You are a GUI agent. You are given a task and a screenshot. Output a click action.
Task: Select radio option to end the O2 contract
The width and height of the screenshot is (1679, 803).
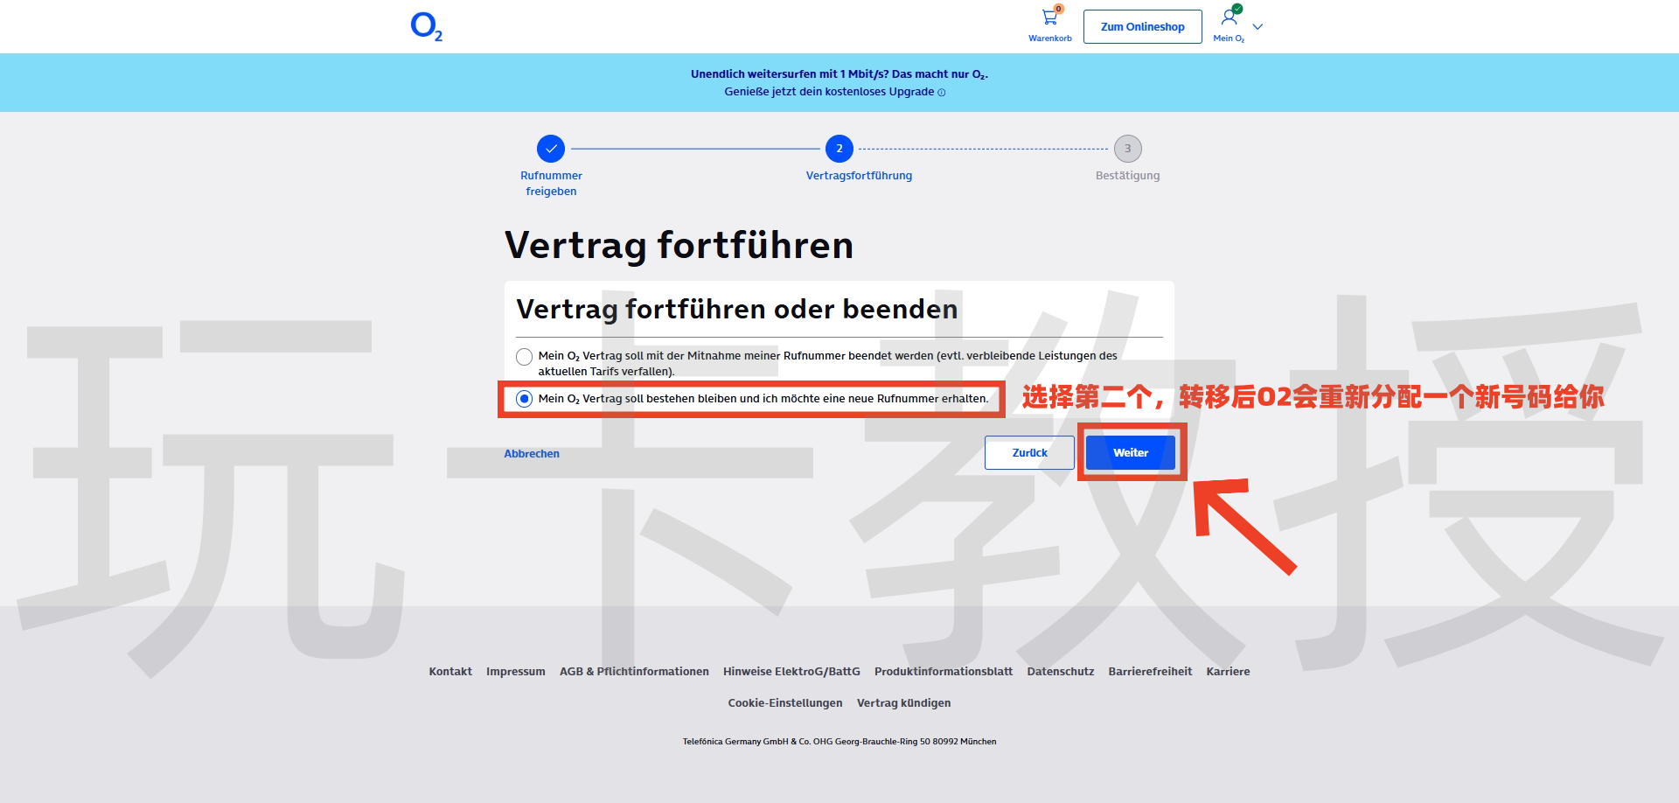click(524, 357)
